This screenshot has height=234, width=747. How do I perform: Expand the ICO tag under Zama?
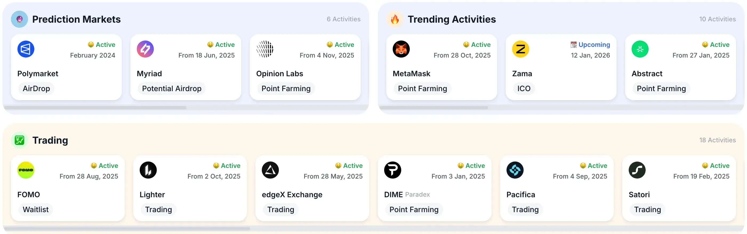[524, 88]
